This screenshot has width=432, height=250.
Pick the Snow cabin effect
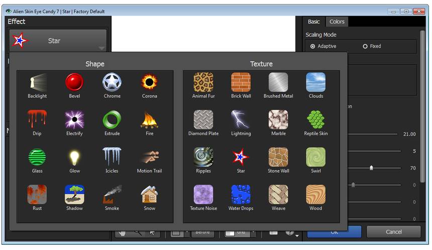coord(149,198)
